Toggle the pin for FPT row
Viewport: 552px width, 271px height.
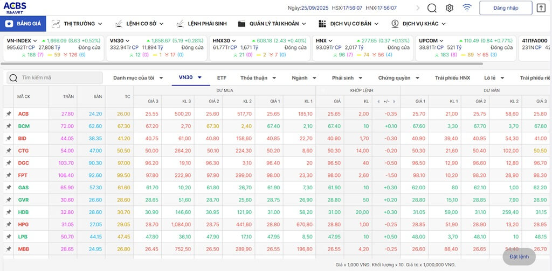[8, 175]
